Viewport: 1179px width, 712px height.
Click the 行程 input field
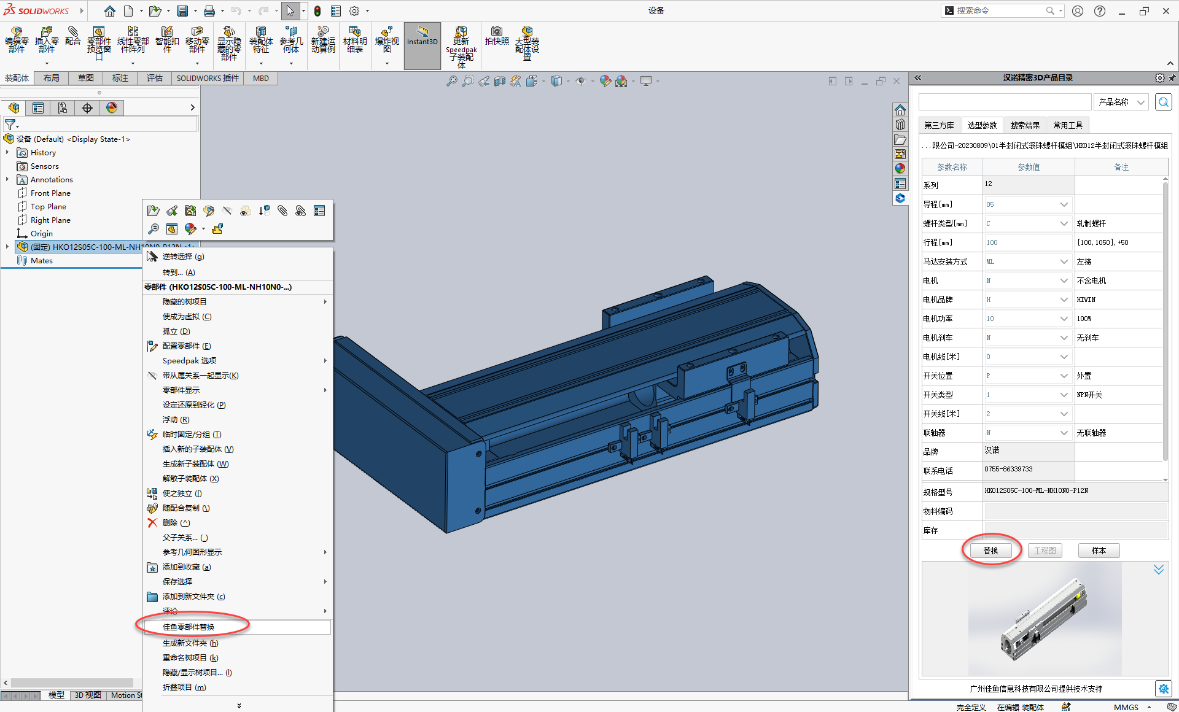point(1029,242)
